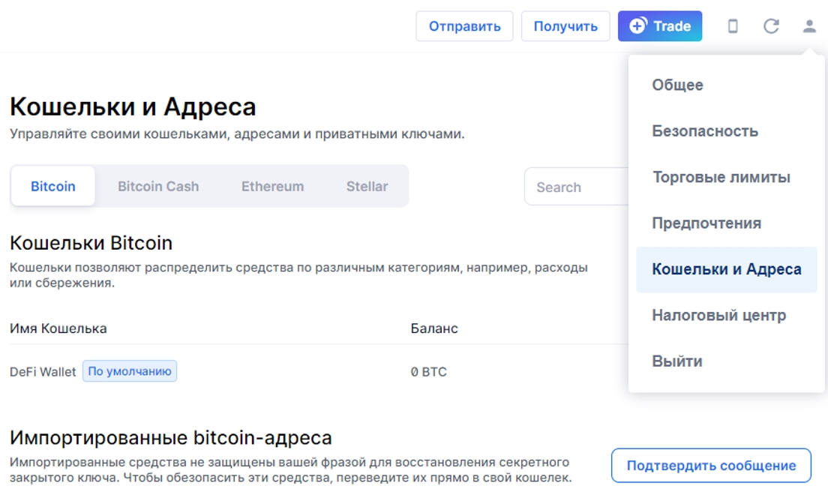This screenshot has height=492, width=828.
Task: Click the По умолчанию badge
Action: tap(129, 371)
